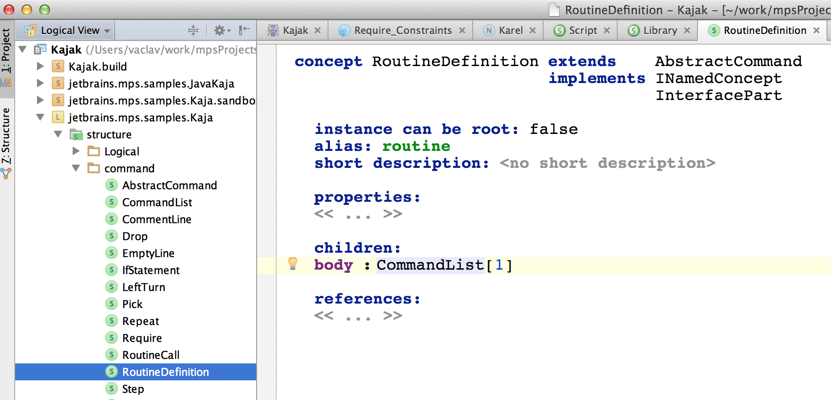Close the Require_Constraints tab

coord(462,30)
